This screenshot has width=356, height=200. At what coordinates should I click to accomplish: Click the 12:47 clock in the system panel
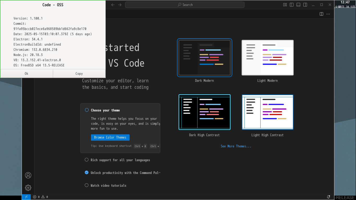pos(345,2)
